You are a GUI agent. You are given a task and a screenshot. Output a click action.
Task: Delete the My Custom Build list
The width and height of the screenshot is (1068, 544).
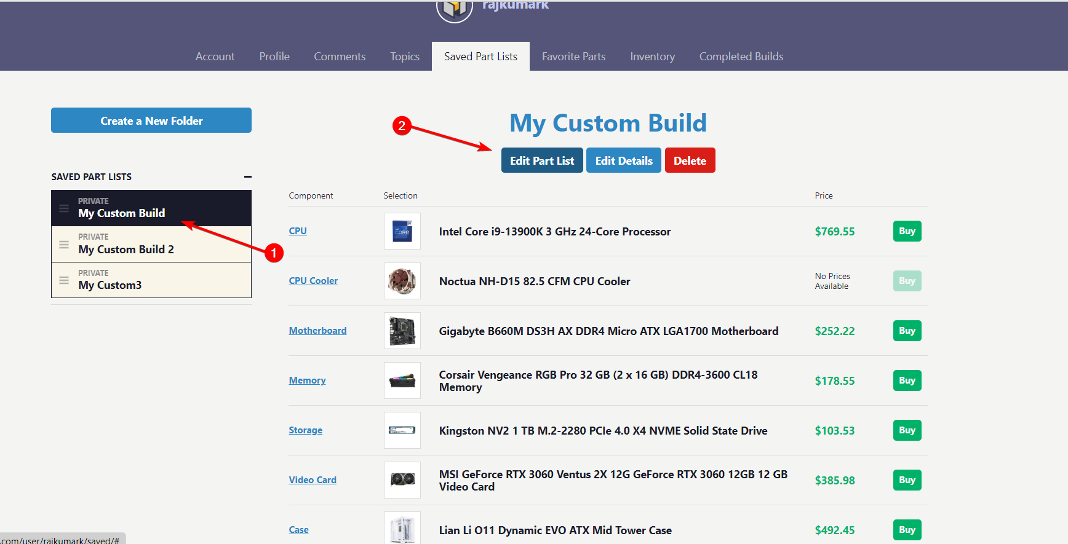pos(690,160)
